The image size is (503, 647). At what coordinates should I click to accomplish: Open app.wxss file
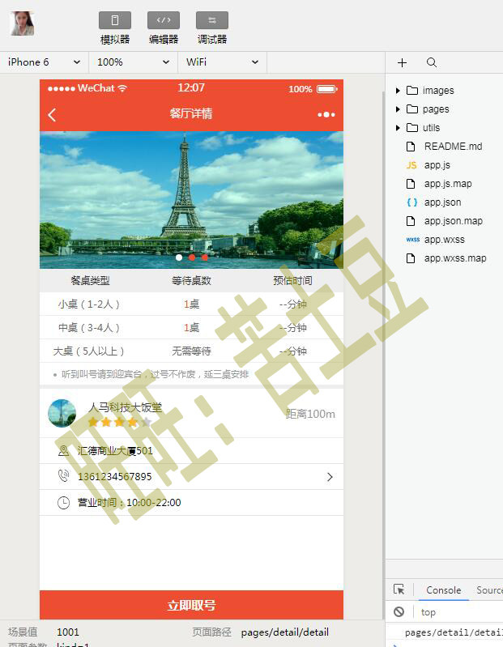point(445,240)
